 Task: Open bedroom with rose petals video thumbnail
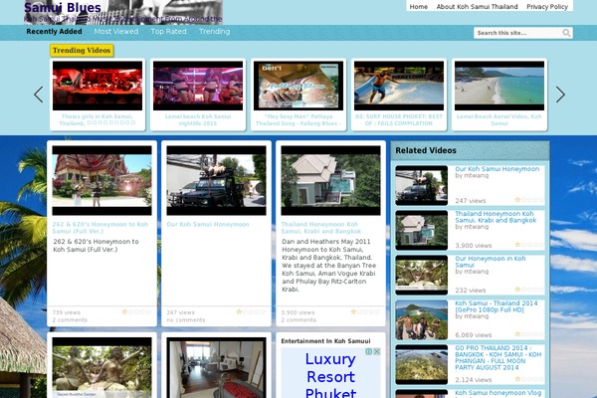tap(216, 367)
